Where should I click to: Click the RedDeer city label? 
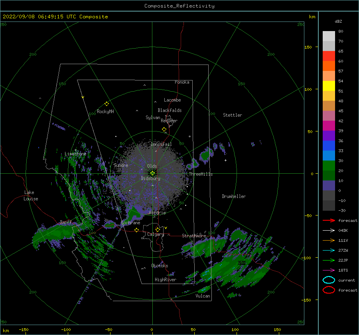click(169, 121)
